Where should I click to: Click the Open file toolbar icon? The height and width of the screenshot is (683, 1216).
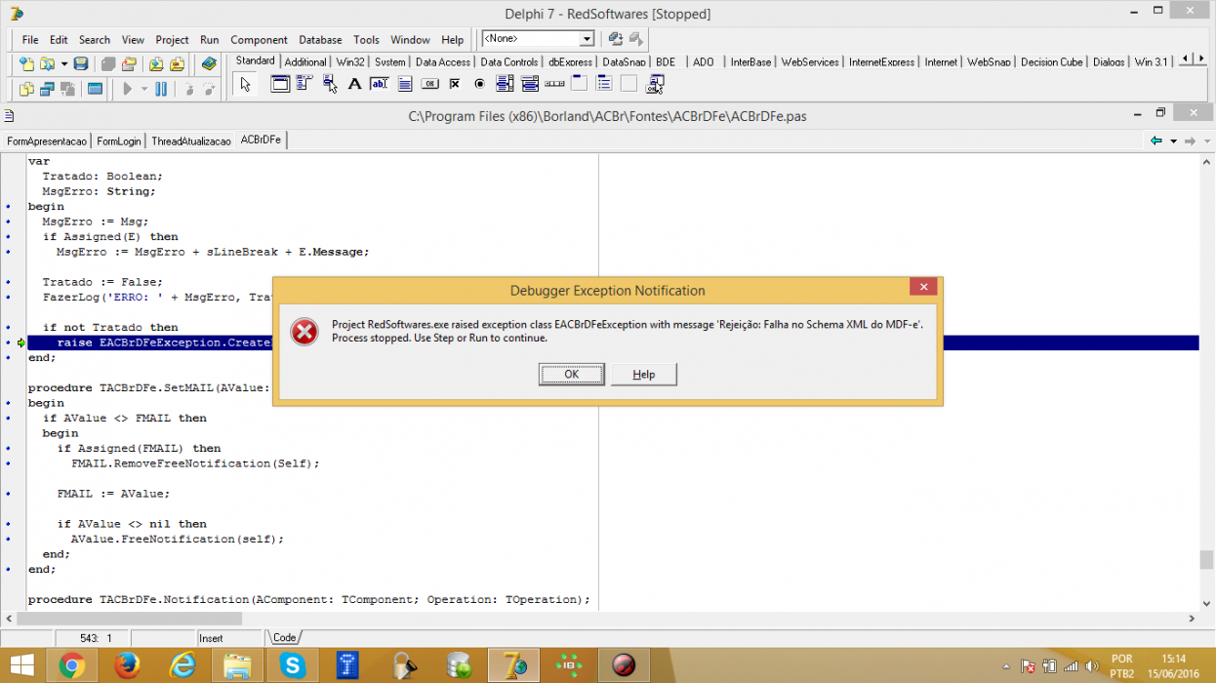pyautogui.click(x=47, y=63)
